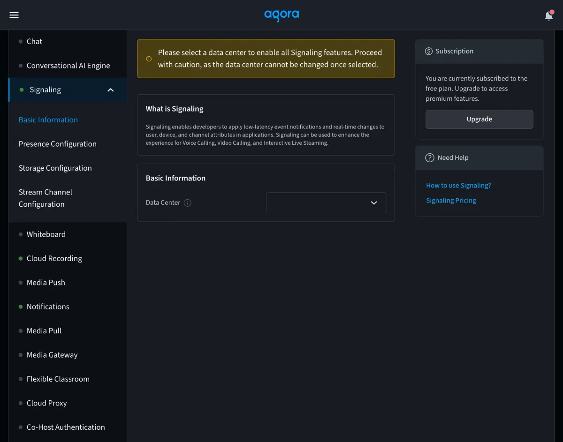The width and height of the screenshot is (563, 442).
Task: Click the Upgrade button
Action: coord(479,120)
